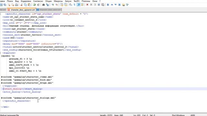207x116 pixels.
Task: Open the Синтаксис menu
Action: [38, 1]
